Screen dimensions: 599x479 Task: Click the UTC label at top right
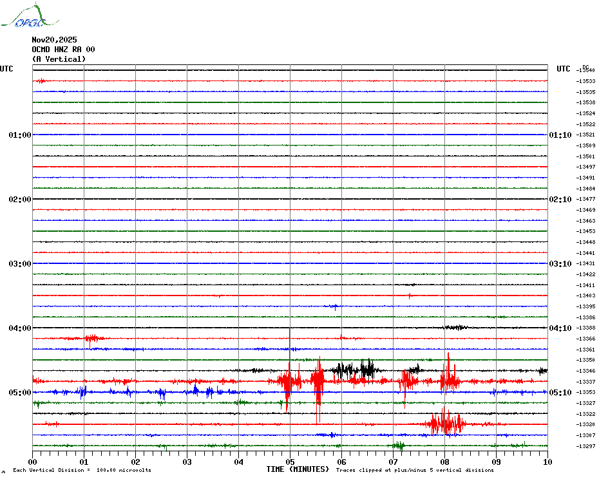pyautogui.click(x=564, y=69)
